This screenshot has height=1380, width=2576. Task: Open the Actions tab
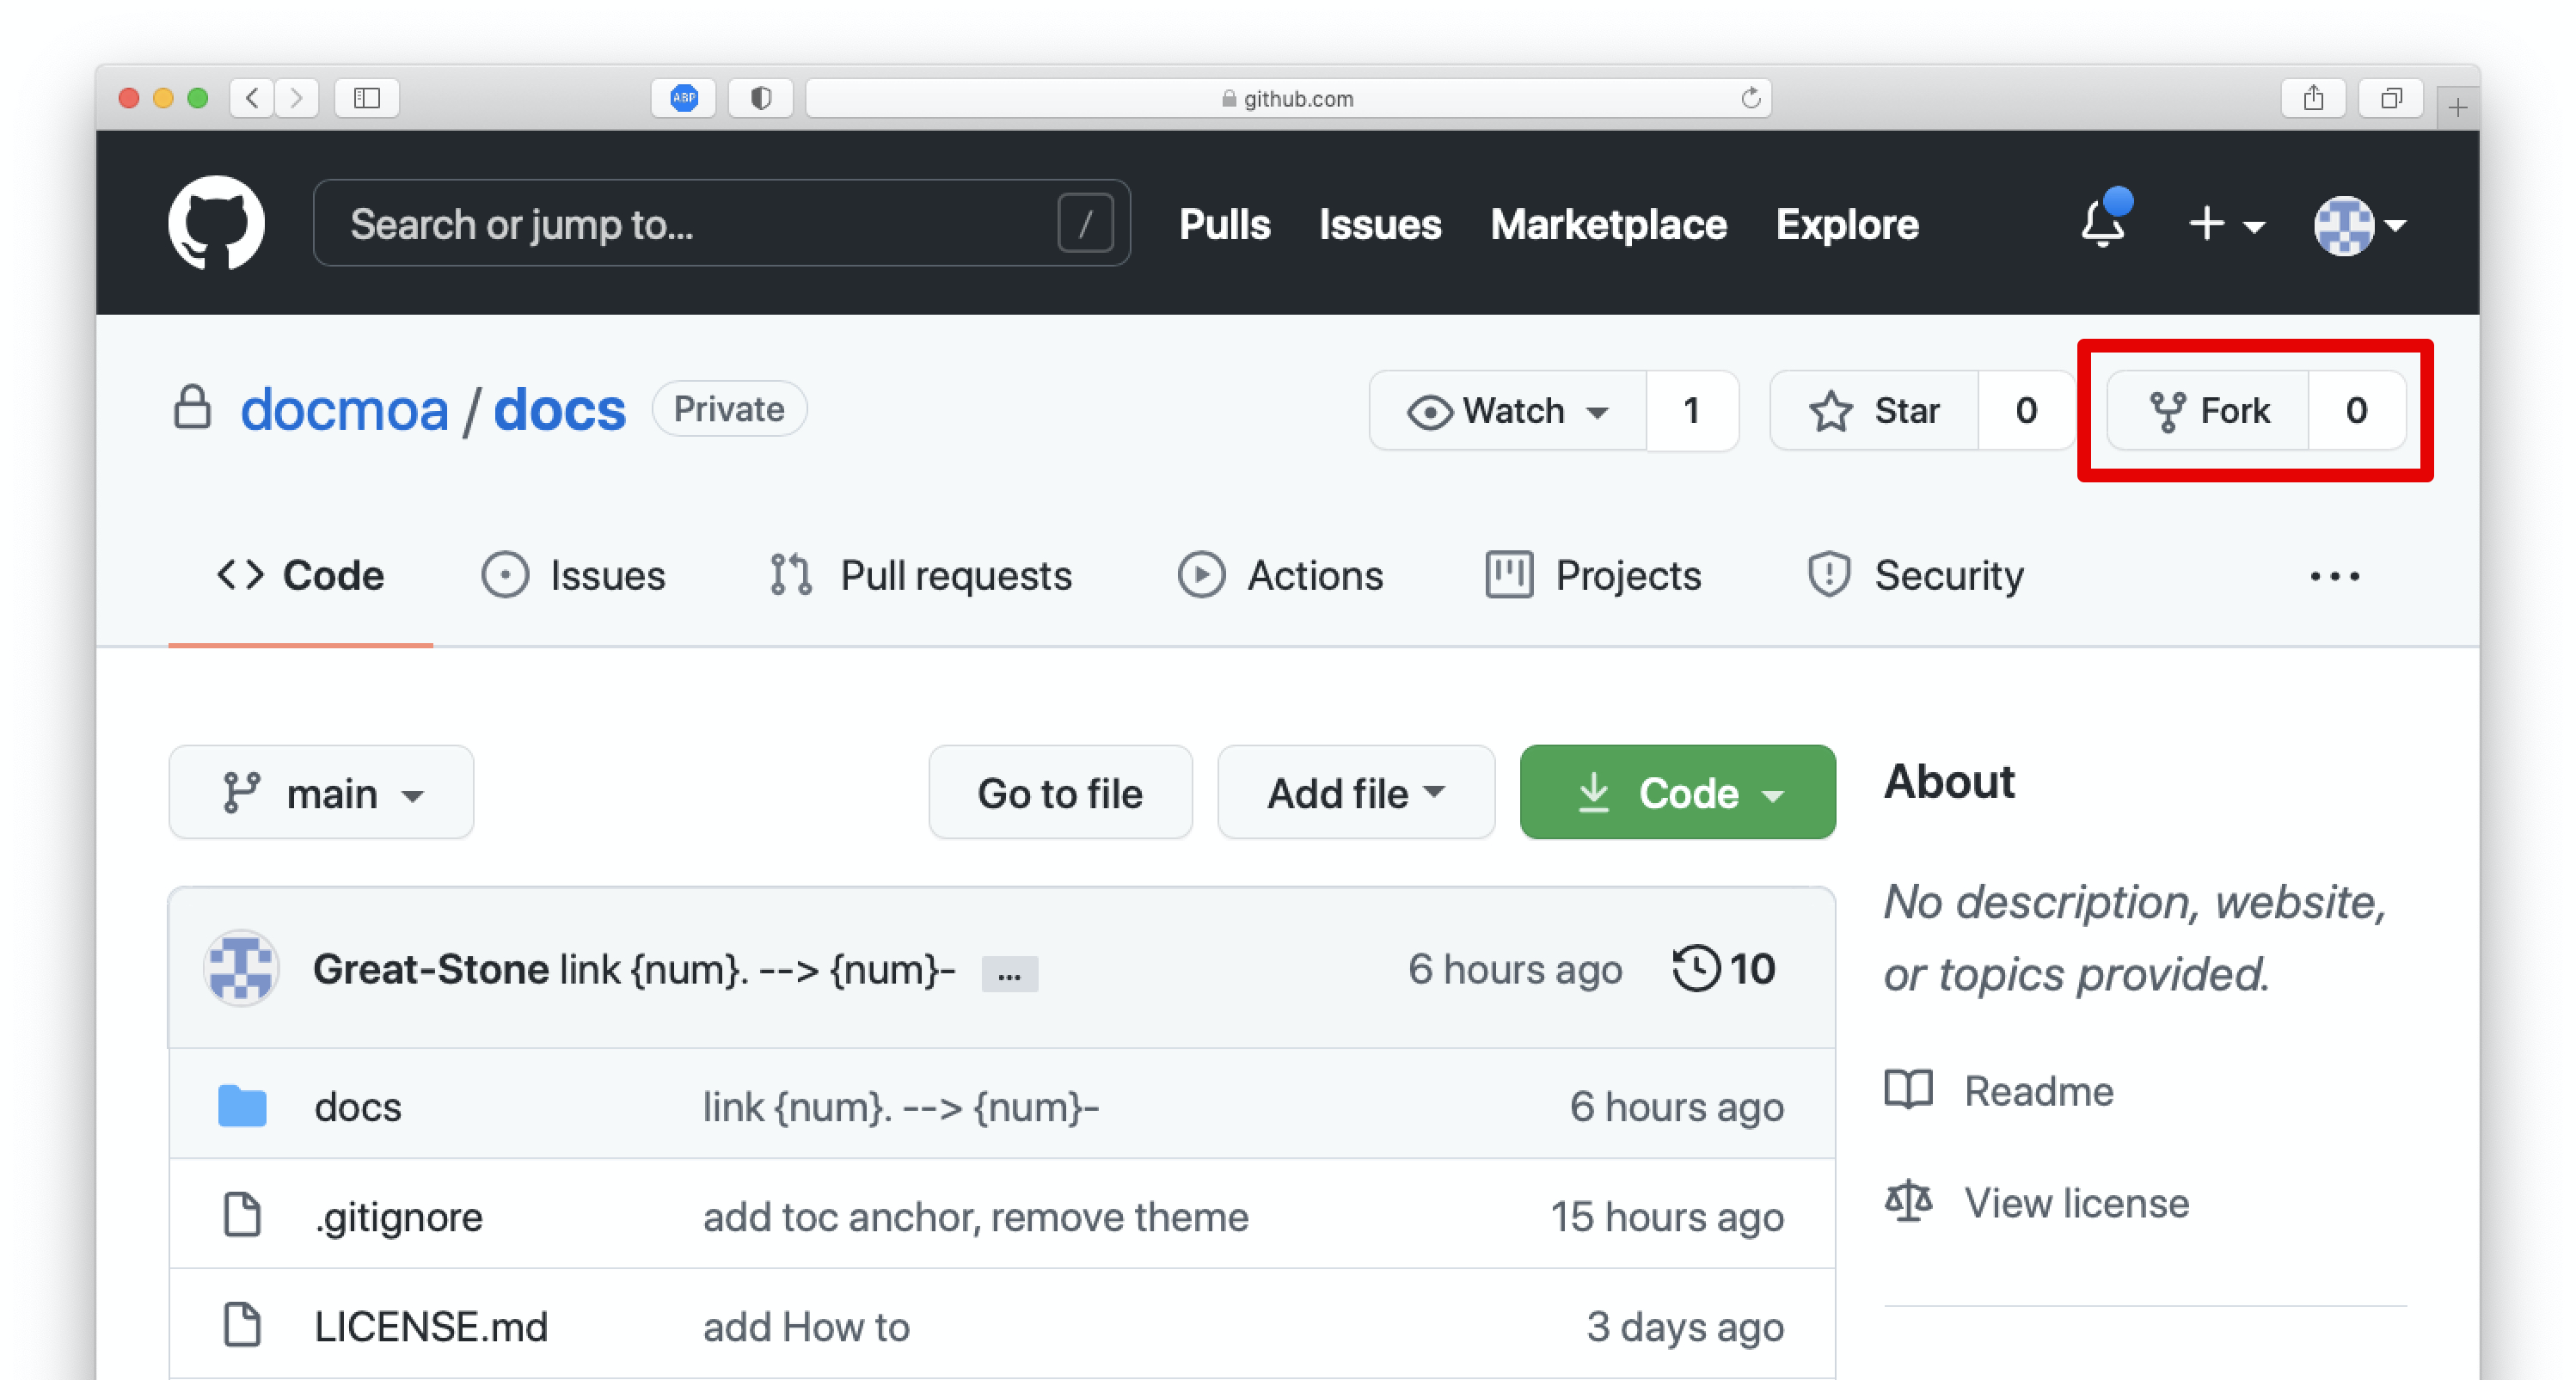click(1281, 575)
